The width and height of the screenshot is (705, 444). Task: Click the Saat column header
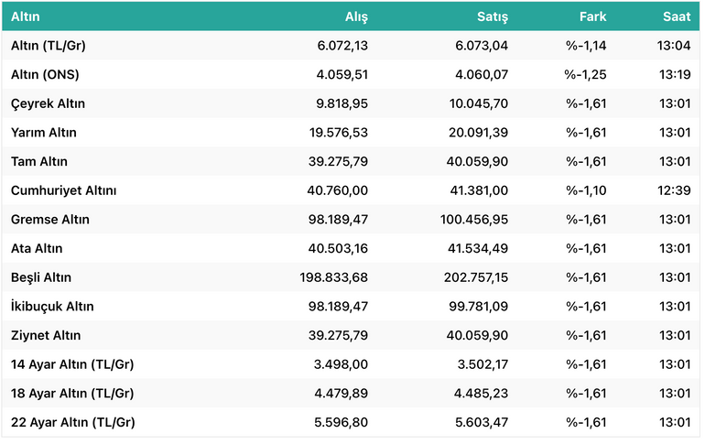(677, 16)
